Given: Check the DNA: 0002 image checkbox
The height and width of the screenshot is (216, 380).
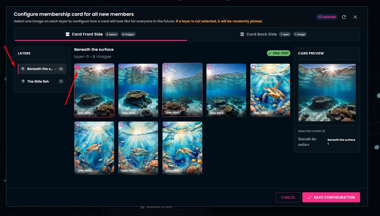Looking at the screenshot, I should coord(122,67).
